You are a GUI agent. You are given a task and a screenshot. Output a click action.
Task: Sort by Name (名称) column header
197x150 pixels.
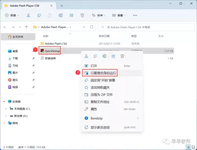click(x=46, y=36)
